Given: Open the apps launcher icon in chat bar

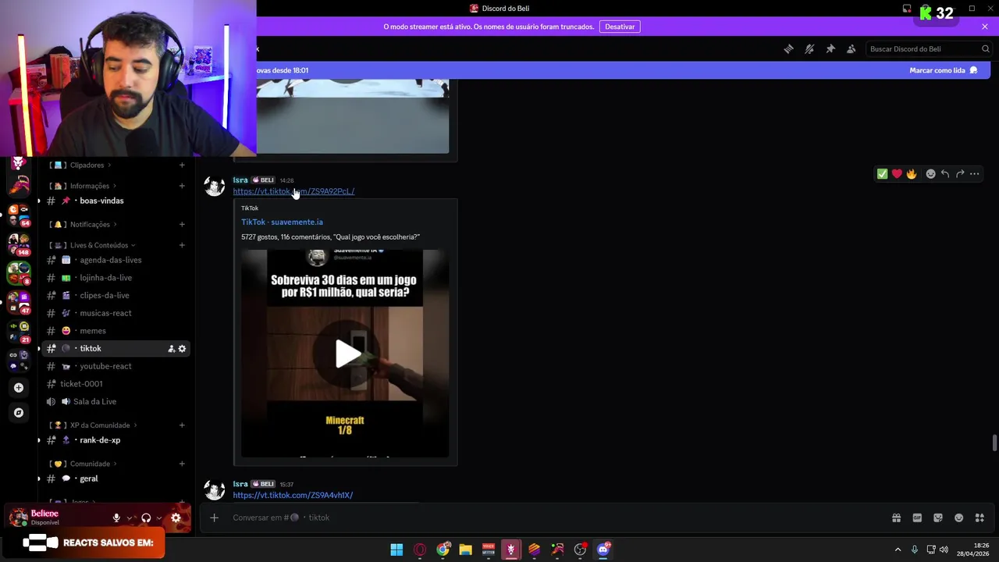Looking at the screenshot, I should point(979,518).
